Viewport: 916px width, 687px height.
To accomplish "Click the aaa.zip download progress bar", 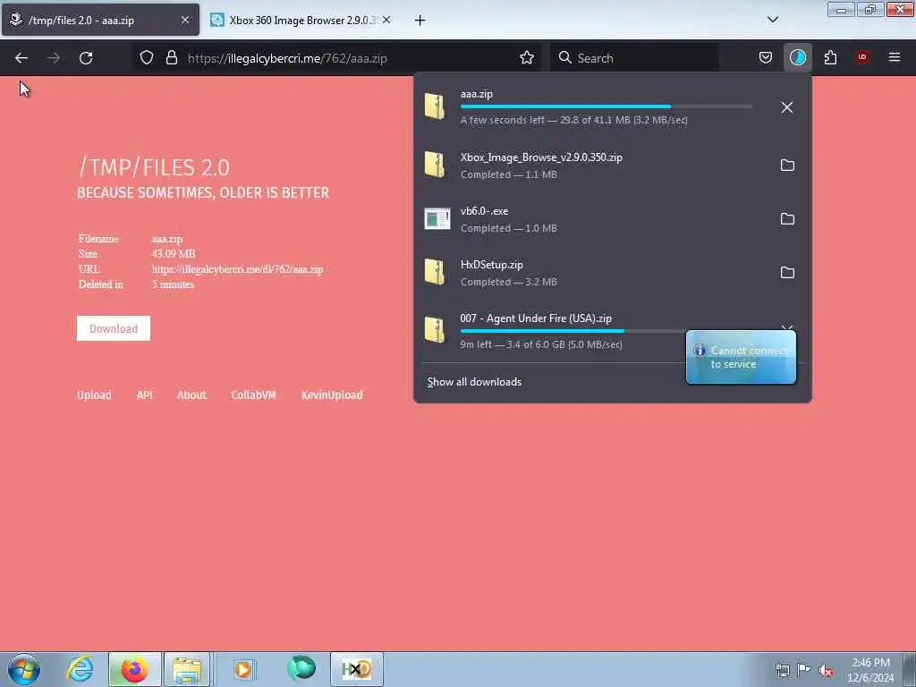I will (606, 106).
